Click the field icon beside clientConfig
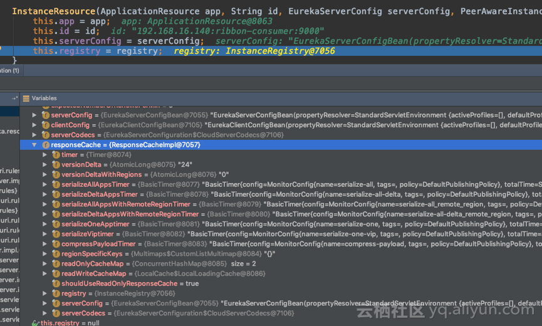Viewport: 542px width, 326px height. [46, 125]
